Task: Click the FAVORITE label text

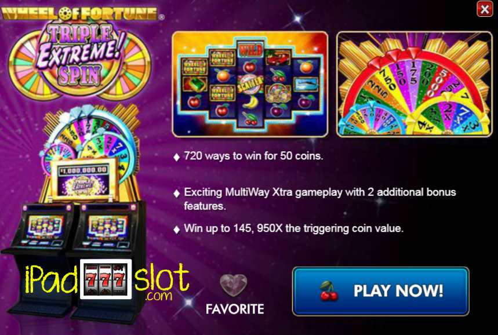Action: click(235, 309)
